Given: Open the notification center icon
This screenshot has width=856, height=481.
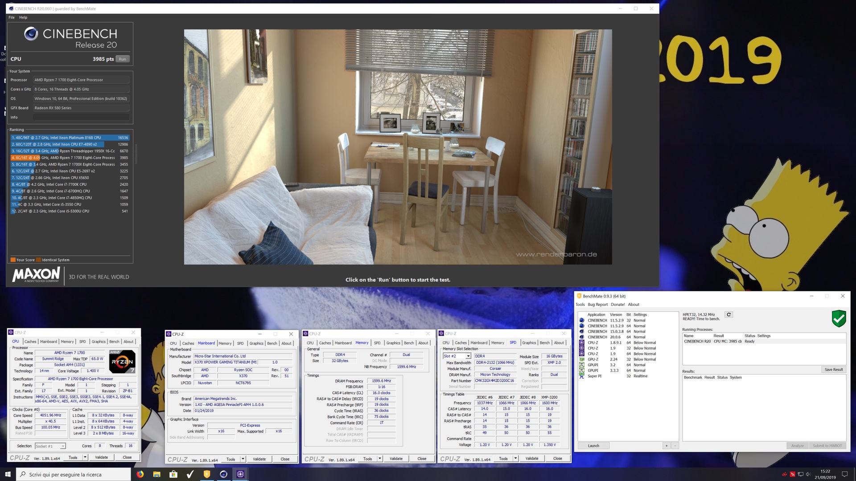Looking at the screenshot, I should click(844, 474).
